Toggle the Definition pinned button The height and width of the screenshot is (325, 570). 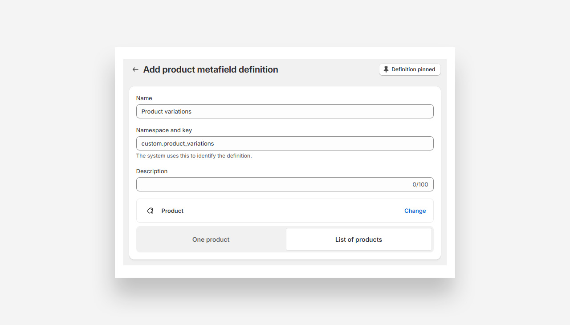[410, 69]
